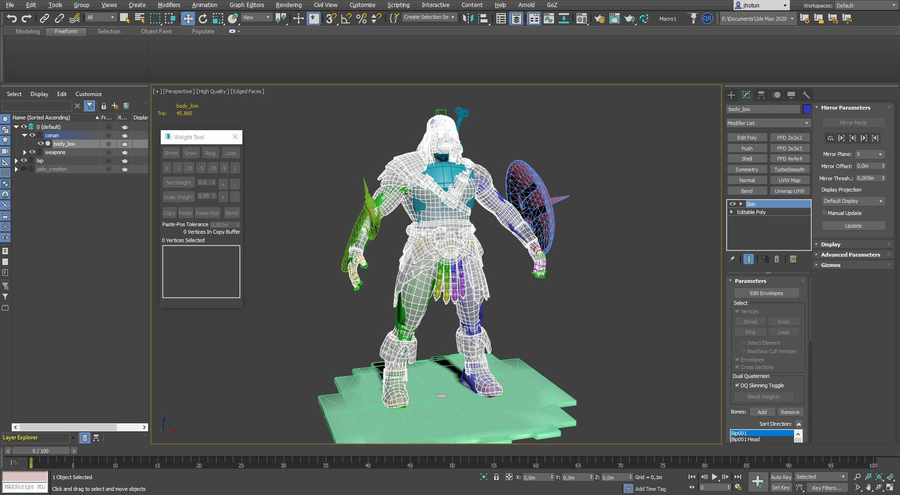Click the Play Animation button

714,477
